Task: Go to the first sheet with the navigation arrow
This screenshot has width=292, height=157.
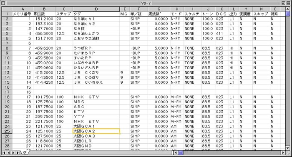Action: tap(4, 153)
